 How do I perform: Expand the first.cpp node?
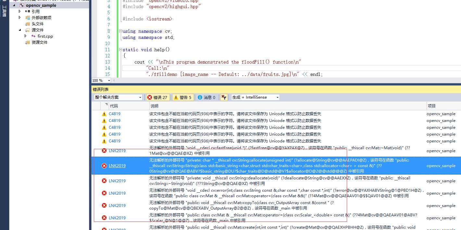tap(25, 36)
